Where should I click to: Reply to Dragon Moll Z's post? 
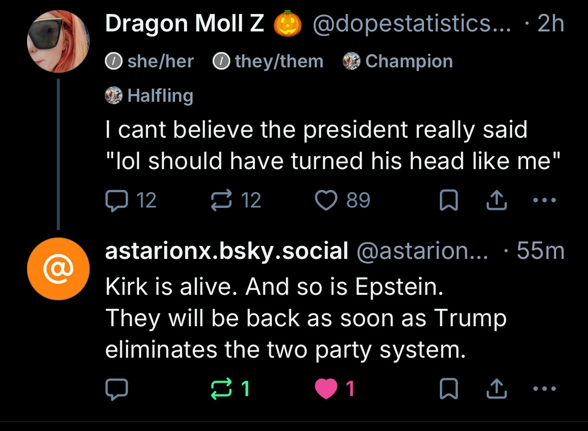(x=118, y=201)
